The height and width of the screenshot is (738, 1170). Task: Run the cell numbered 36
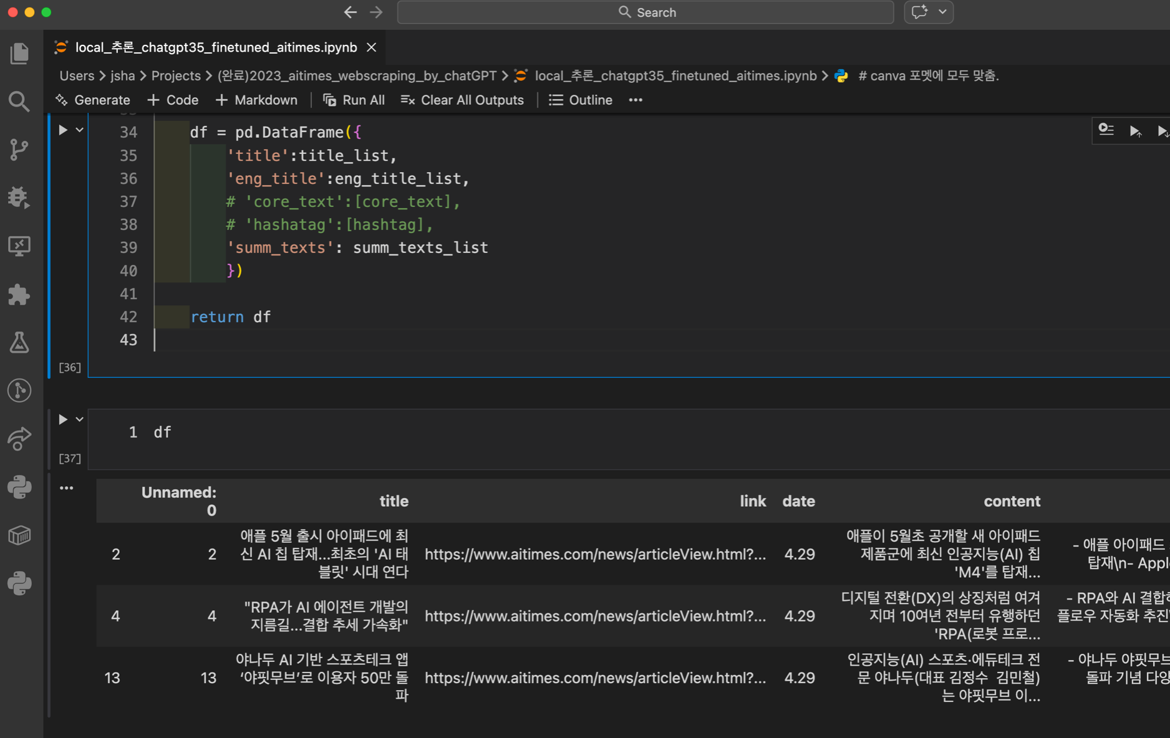tap(63, 130)
